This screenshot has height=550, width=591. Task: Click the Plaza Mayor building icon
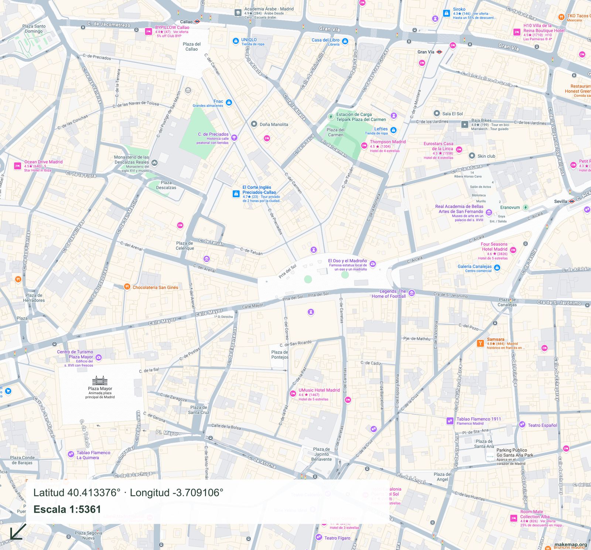click(x=100, y=380)
